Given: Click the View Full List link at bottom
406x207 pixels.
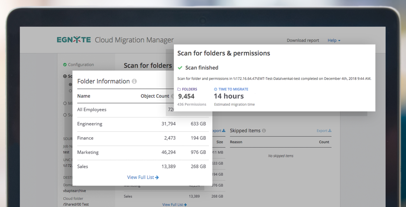Looking at the screenshot, I should coord(174,205).
